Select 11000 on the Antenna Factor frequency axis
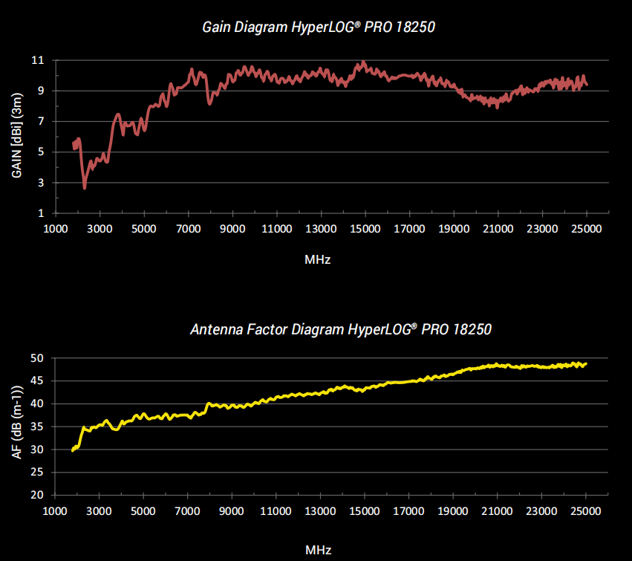Screen dimensions: 632x561 (276, 511)
